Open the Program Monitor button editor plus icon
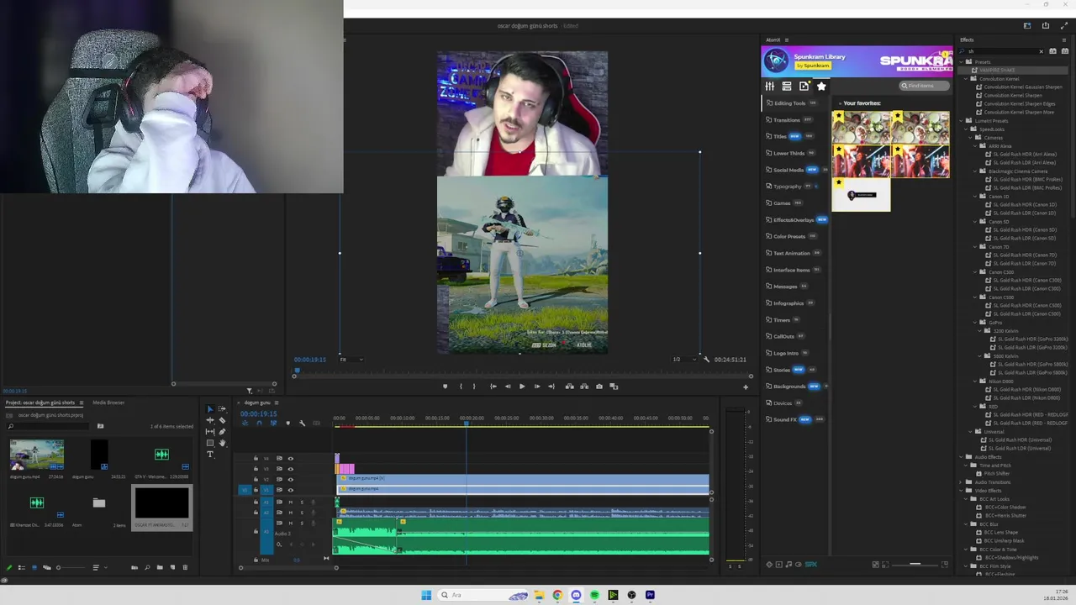 click(746, 387)
